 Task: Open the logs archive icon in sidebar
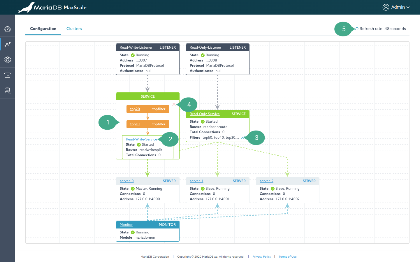(8, 75)
